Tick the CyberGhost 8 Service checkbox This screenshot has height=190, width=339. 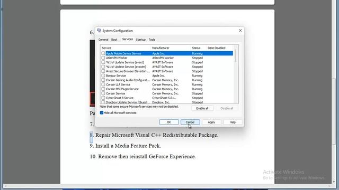click(103, 98)
